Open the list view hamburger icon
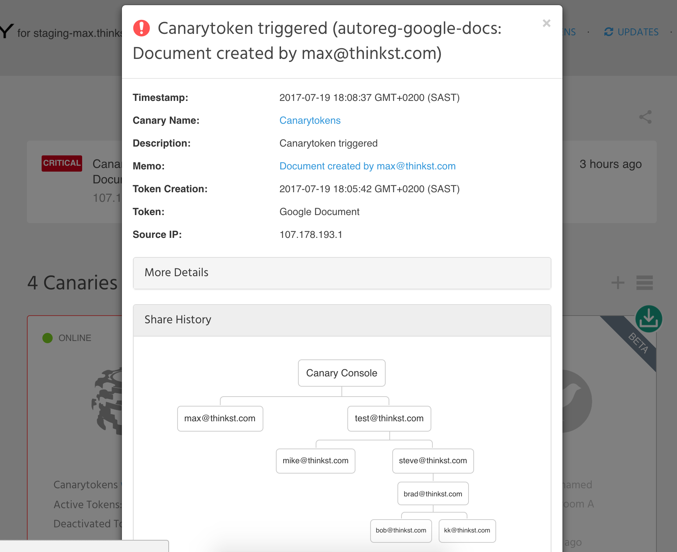This screenshot has height=552, width=677. click(645, 283)
